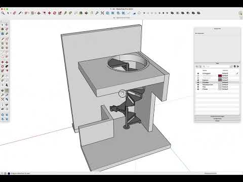This screenshot has width=243, height=182.
Task: Select the red Rotate tool in top toolbar
Action: 55,13
